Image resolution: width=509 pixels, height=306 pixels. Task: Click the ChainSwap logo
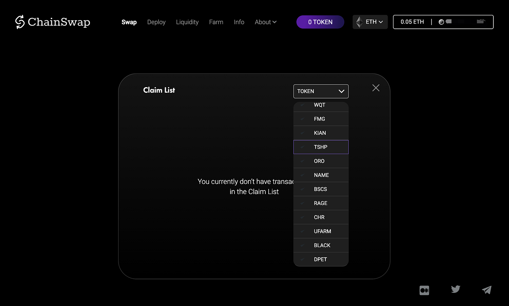(x=53, y=22)
